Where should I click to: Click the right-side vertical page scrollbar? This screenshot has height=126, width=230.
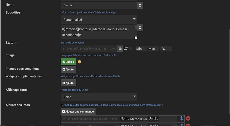(x=229, y=71)
